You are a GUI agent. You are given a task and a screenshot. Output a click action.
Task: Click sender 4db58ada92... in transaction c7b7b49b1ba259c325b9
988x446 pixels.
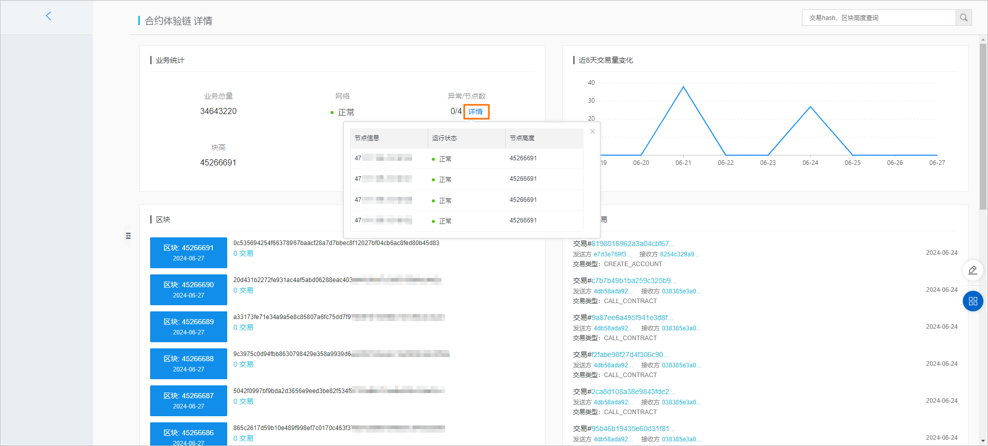pyautogui.click(x=613, y=291)
